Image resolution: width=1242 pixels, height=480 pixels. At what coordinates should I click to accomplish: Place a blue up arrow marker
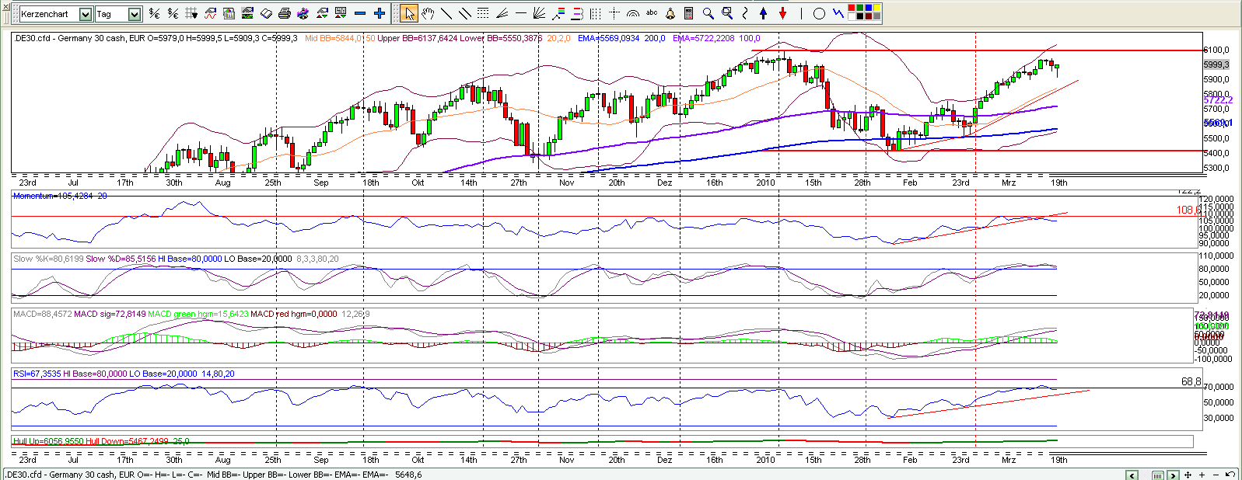pyautogui.click(x=764, y=13)
